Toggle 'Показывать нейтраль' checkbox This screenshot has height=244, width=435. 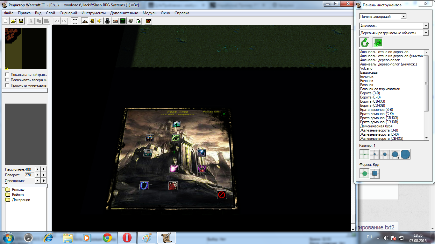7,75
